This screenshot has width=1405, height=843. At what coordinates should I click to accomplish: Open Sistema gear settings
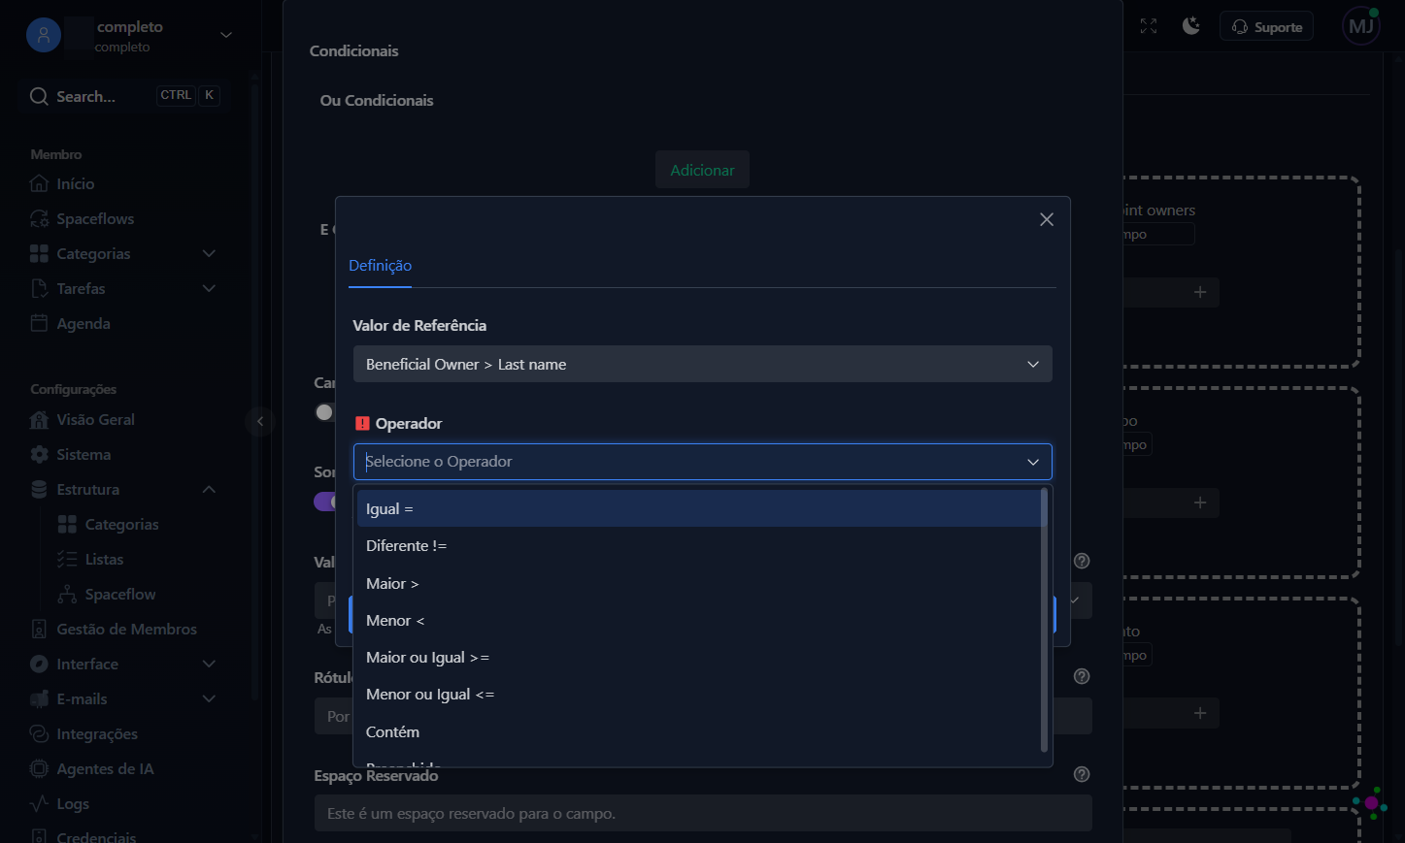tap(39, 454)
